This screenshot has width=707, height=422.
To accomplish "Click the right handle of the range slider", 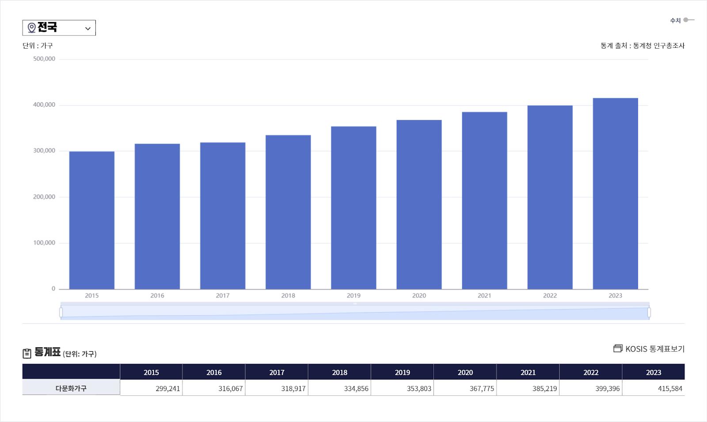I will 649,313.
